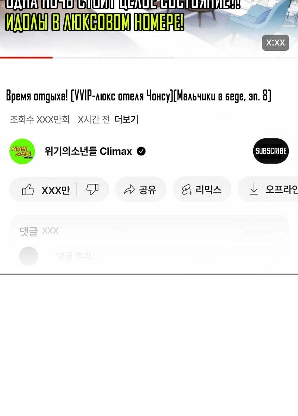Click the remix icon
Screen dimensions: 298x416
(x=187, y=190)
